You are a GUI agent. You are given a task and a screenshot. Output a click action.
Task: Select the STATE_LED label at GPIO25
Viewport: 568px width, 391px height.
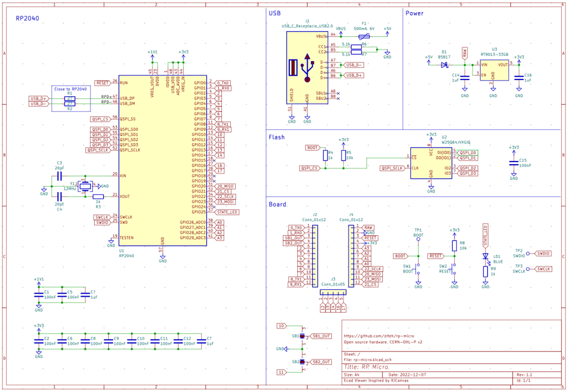point(227,212)
